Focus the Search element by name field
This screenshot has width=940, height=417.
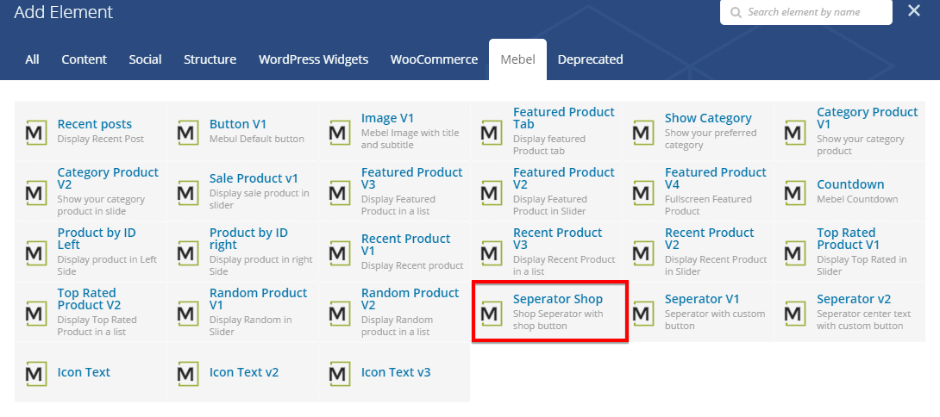(x=813, y=12)
